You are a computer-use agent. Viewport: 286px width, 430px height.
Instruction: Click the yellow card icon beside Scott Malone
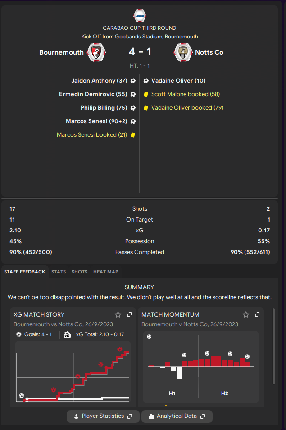pyautogui.click(x=146, y=94)
